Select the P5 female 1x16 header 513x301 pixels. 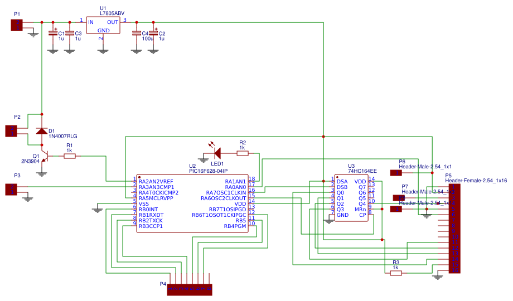[454, 229]
